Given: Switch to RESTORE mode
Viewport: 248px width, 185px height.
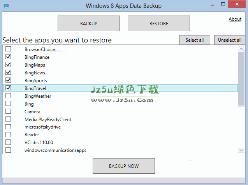Looking at the screenshot, I should tap(159, 23).
